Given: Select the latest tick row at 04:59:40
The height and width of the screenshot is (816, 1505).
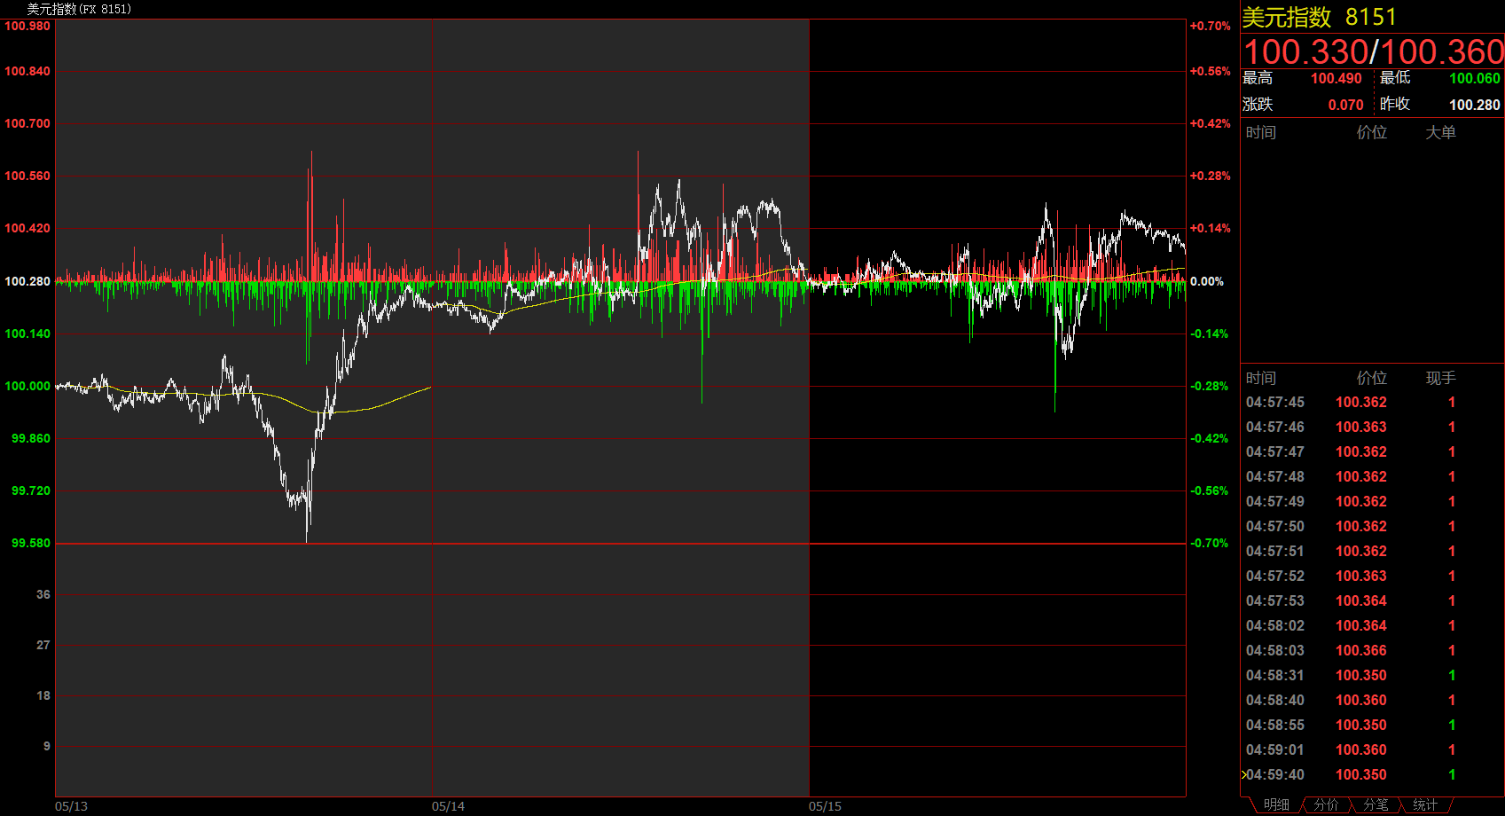Looking at the screenshot, I should coord(1372,774).
